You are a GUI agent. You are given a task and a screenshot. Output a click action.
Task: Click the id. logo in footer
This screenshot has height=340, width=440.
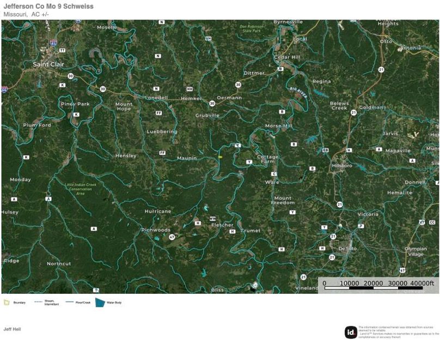tap(351, 332)
